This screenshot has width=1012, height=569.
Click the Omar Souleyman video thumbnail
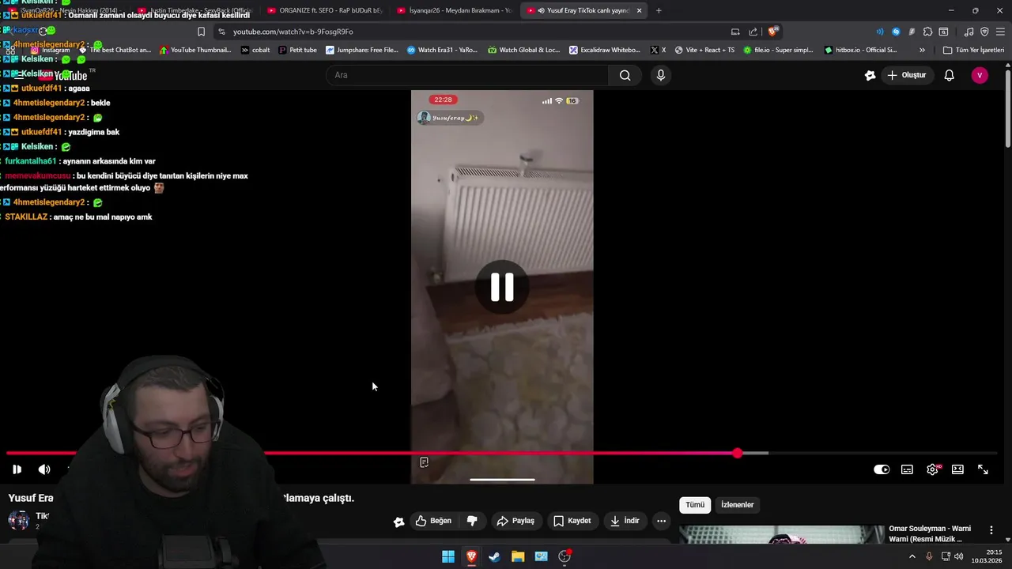782,535
